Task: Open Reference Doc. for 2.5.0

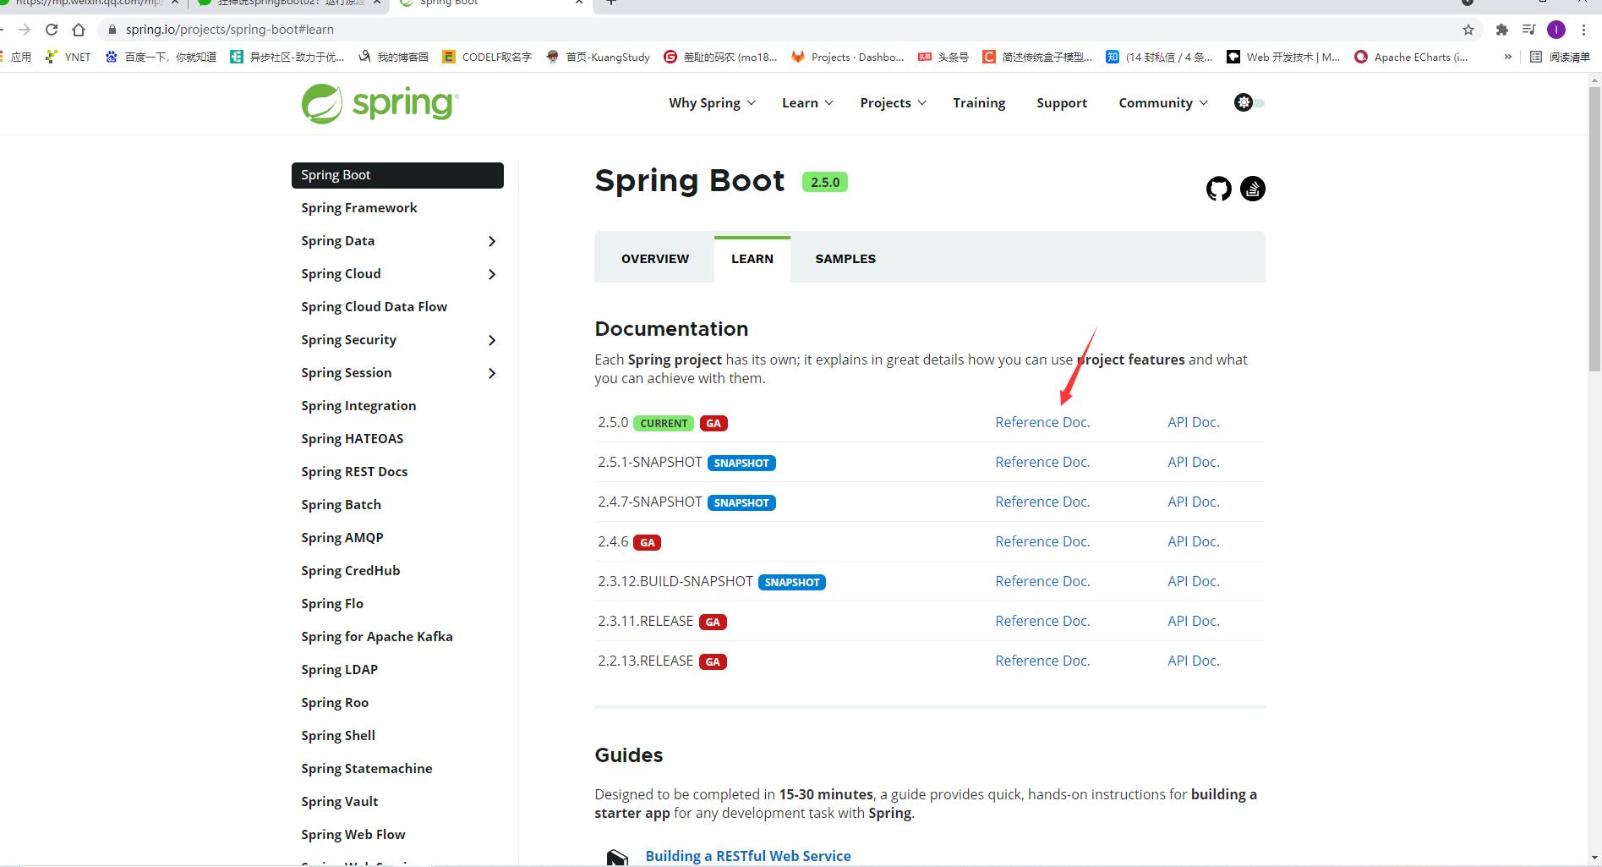Action: pyautogui.click(x=1042, y=422)
